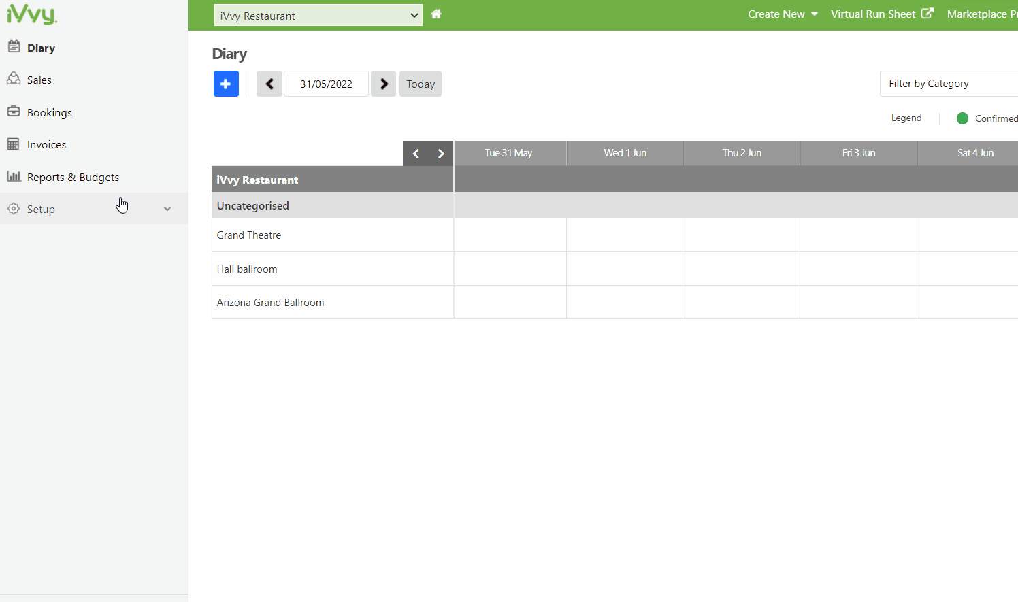Click the Bookings briefcase icon

click(14, 111)
